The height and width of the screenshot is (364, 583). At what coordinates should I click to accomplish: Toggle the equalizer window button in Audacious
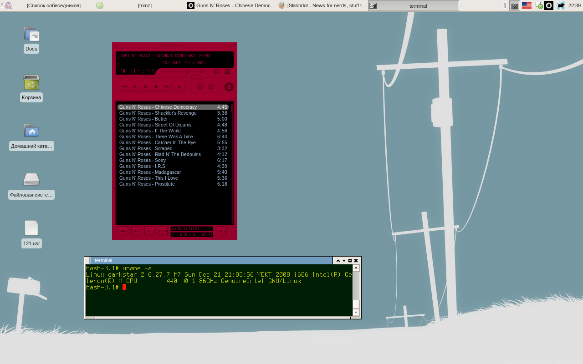tap(217, 71)
